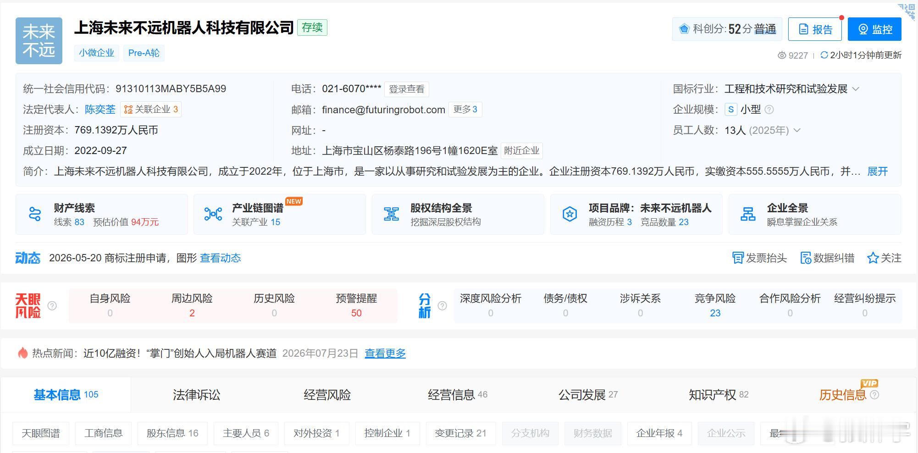
Task: Click the 数据纠错 data correction icon
Action: (806, 258)
